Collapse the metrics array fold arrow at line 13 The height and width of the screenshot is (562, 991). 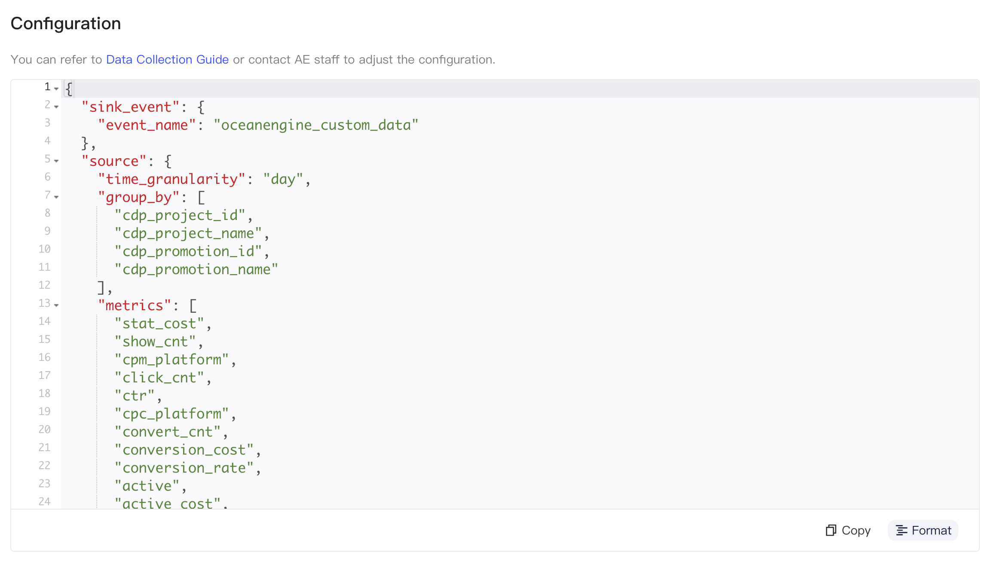pyautogui.click(x=56, y=305)
